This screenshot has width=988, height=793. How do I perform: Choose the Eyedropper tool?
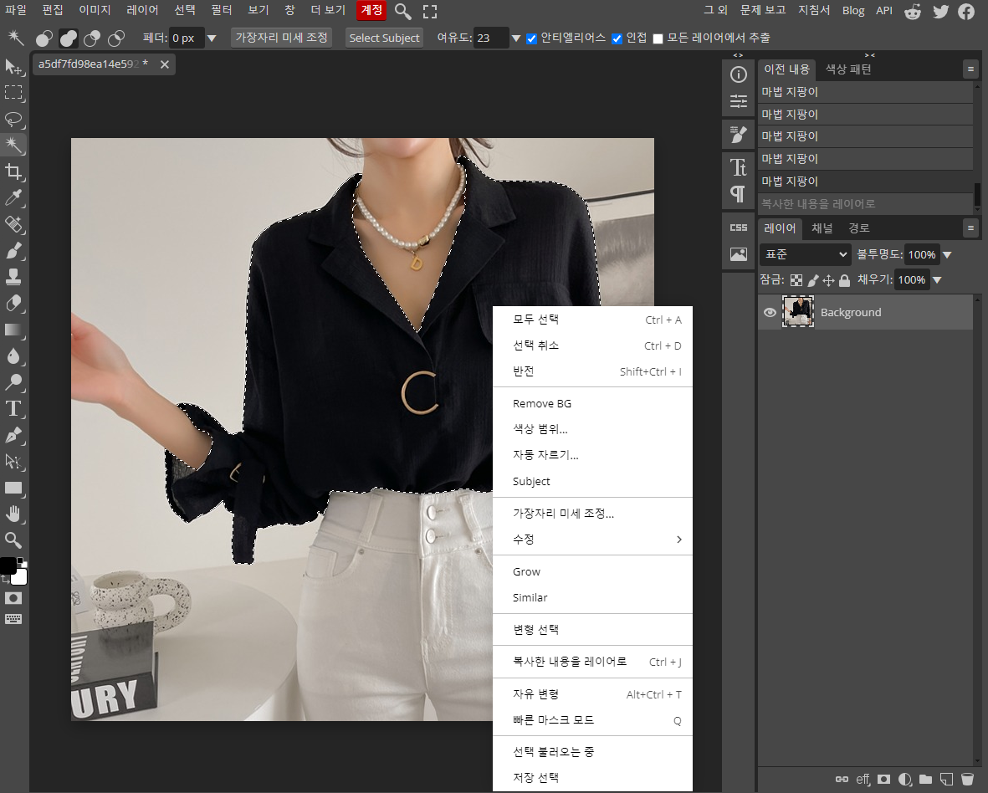coord(14,197)
